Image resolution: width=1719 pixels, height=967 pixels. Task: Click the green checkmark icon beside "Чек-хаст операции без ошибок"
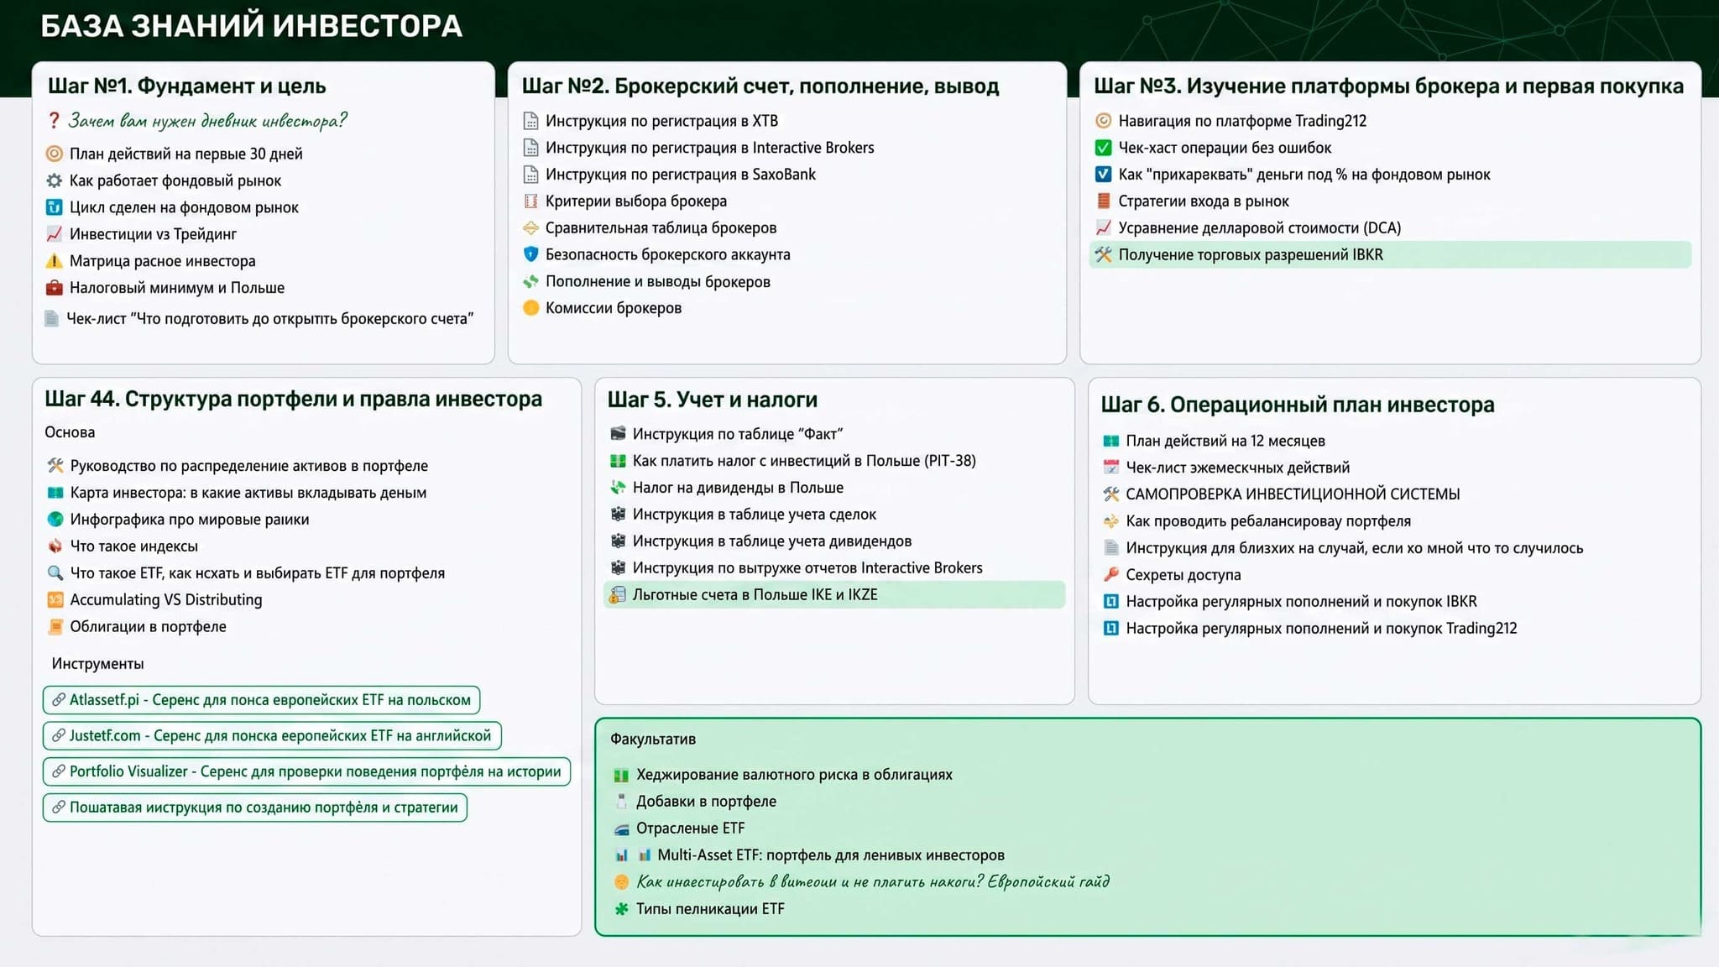pos(1104,148)
